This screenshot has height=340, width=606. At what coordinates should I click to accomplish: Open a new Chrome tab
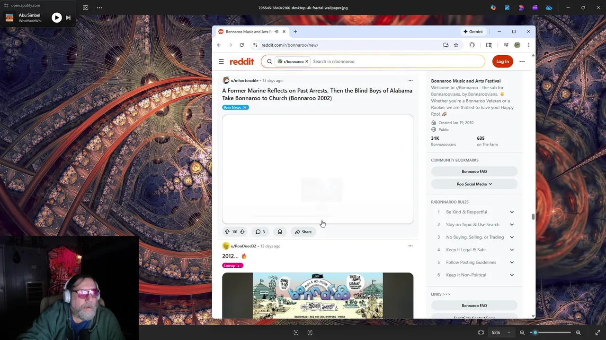tap(295, 32)
